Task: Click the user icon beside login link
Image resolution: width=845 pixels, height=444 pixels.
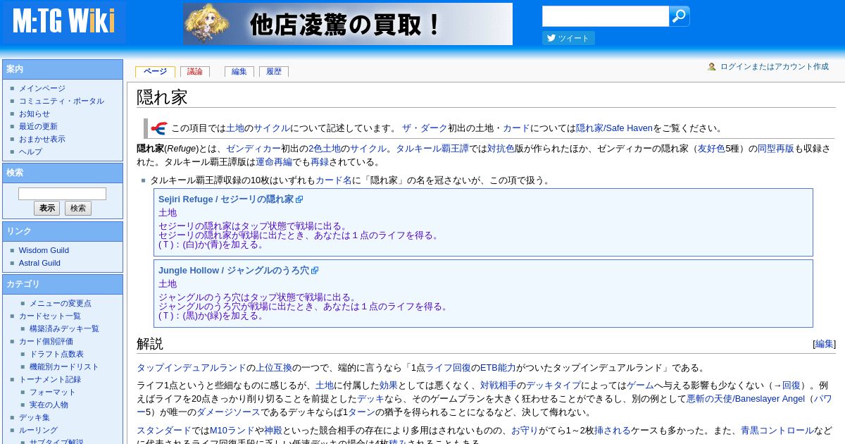Action: (x=712, y=67)
